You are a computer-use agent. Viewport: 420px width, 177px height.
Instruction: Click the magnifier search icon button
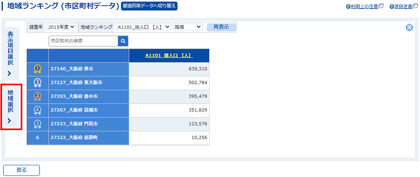point(123,41)
